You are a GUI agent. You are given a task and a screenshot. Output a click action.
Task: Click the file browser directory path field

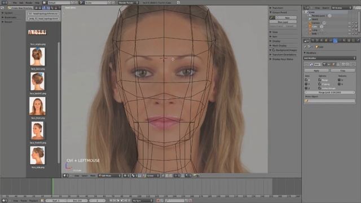tap(43, 14)
